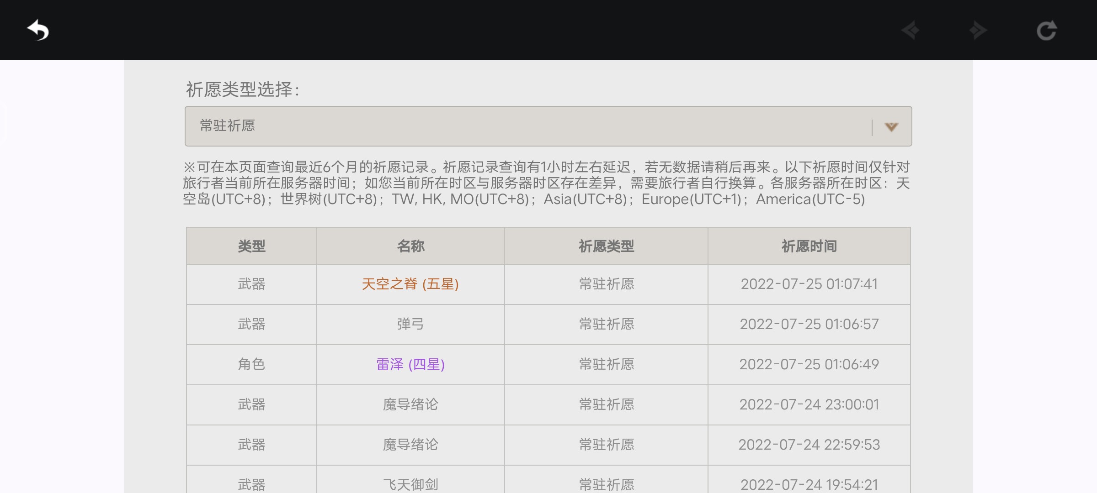The image size is (1097, 493).
Task: Select 天空之脊 (五星) item name
Action: point(410,284)
